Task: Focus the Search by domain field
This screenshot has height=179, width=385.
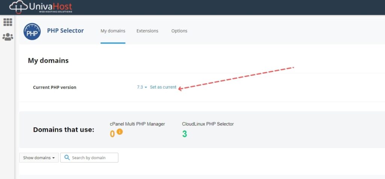Action: point(89,158)
